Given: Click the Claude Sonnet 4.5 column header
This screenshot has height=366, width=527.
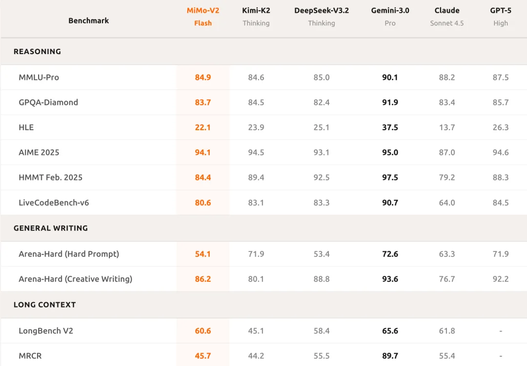Looking at the screenshot, I should click(446, 17).
